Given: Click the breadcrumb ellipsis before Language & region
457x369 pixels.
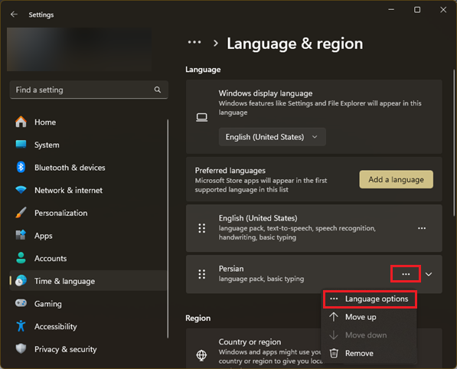Looking at the screenshot, I should (x=194, y=43).
